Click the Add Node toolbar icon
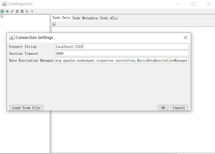The image size is (215, 154). point(17,11)
